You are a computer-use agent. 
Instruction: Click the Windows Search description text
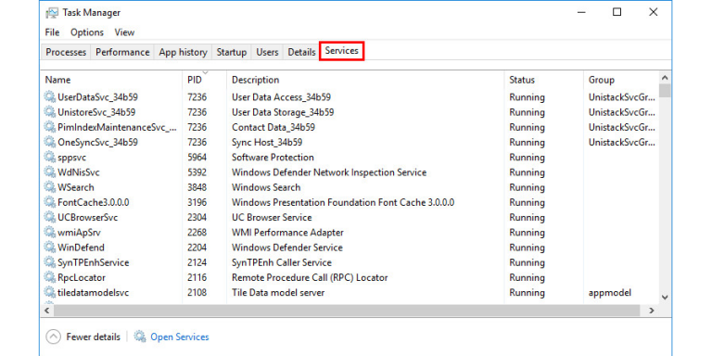(266, 187)
